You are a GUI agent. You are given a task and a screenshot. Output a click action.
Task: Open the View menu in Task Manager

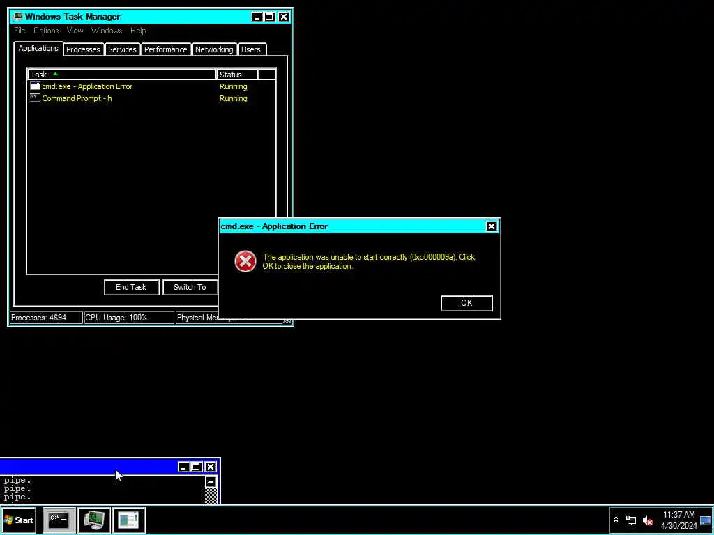tap(75, 31)
